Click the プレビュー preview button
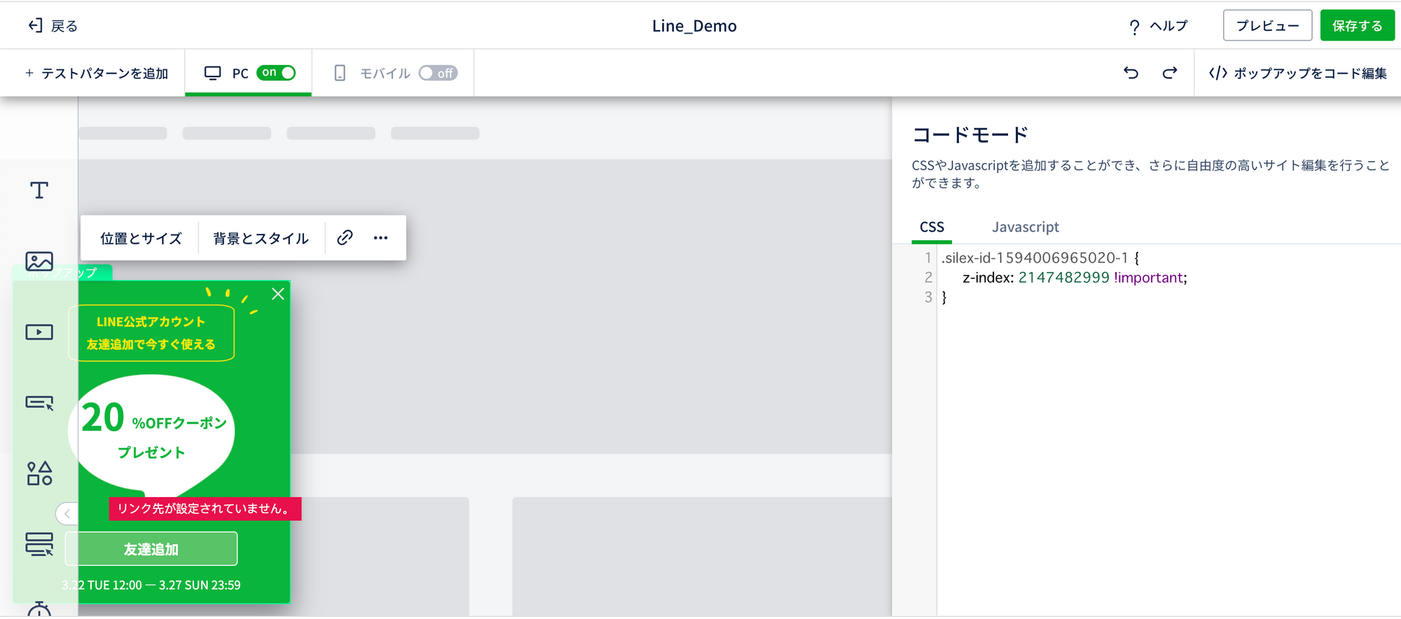 click(x=1267, y=26)
